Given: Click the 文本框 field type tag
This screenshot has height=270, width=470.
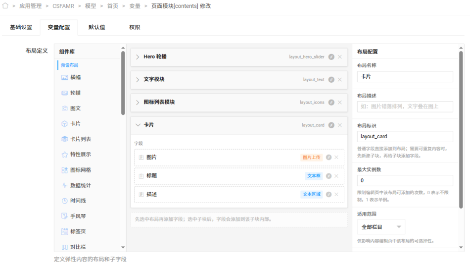Looking at the screenshot, I should (x=314, y=176).
